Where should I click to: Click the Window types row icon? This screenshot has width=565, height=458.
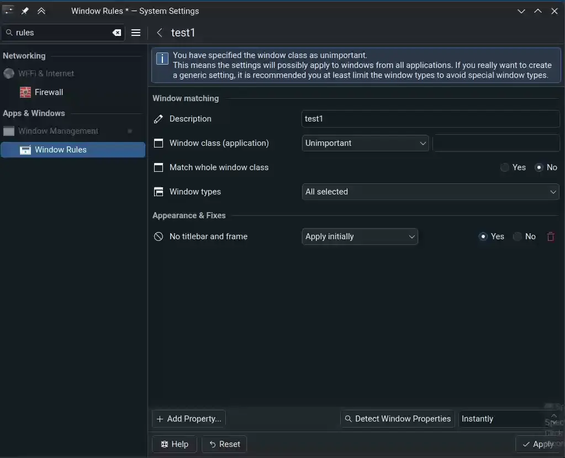(159, 192)
